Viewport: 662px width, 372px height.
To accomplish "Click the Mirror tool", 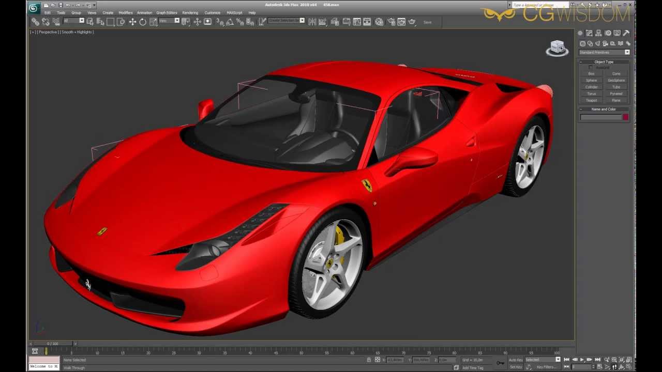I will (312, 22).
